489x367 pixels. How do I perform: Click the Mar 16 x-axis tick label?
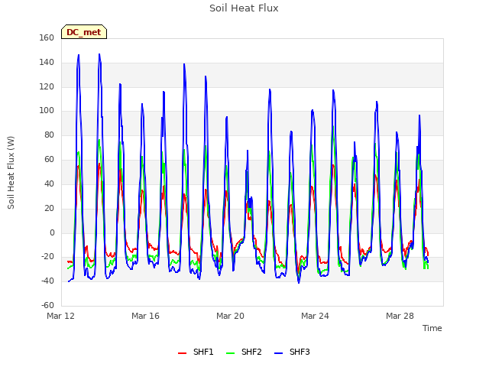coord(145,316)
